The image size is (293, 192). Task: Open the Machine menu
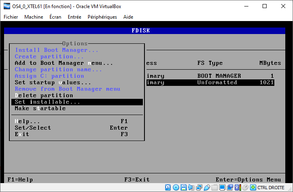tap(34, 17)
